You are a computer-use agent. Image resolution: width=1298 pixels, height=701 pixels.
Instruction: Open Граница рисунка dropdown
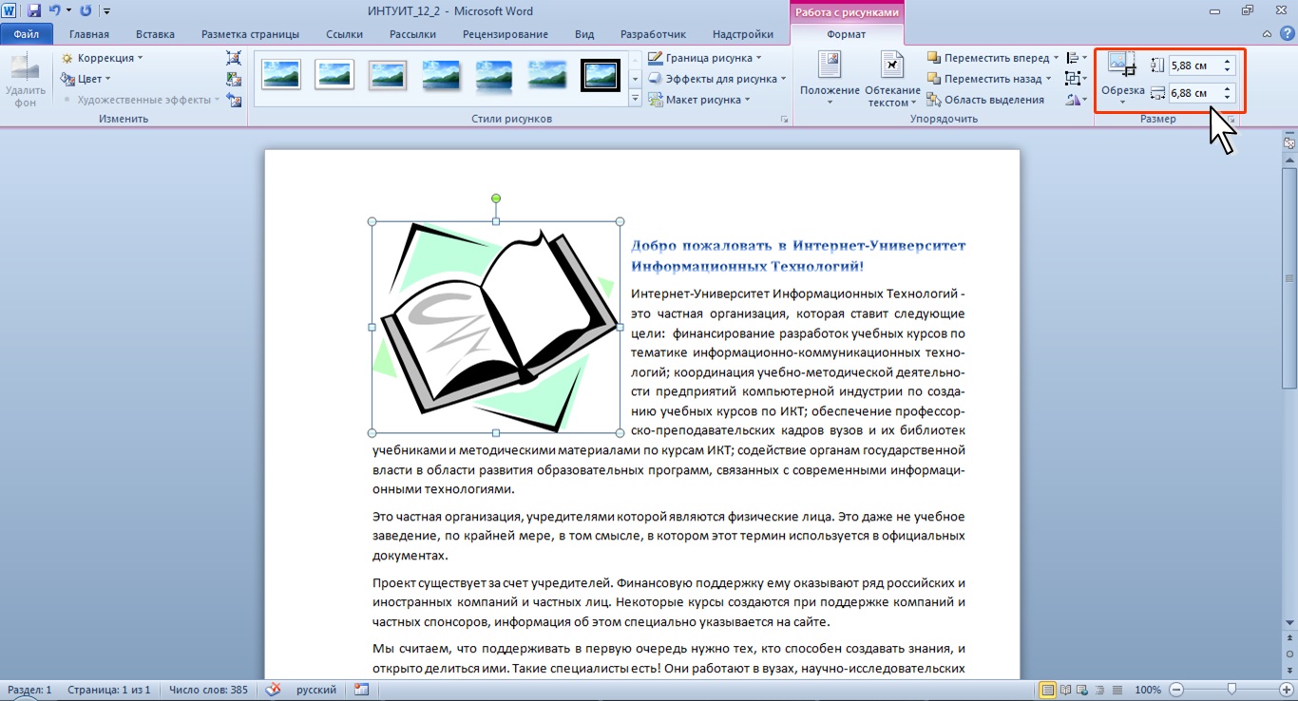[x=705, y=58]
